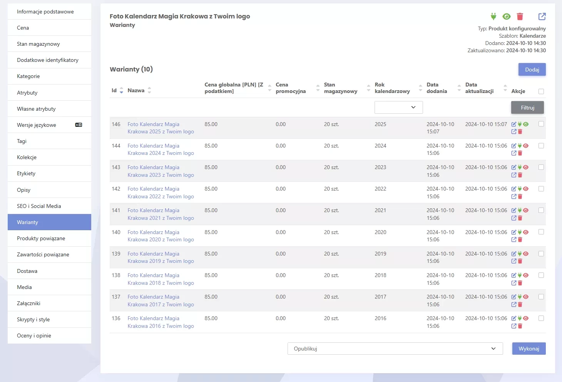Image resolution: width=562 pixels, height=382 pixels.
Task: Open the Rok kalendarzowy filter dropdown
Action: (x=399, y=107)
